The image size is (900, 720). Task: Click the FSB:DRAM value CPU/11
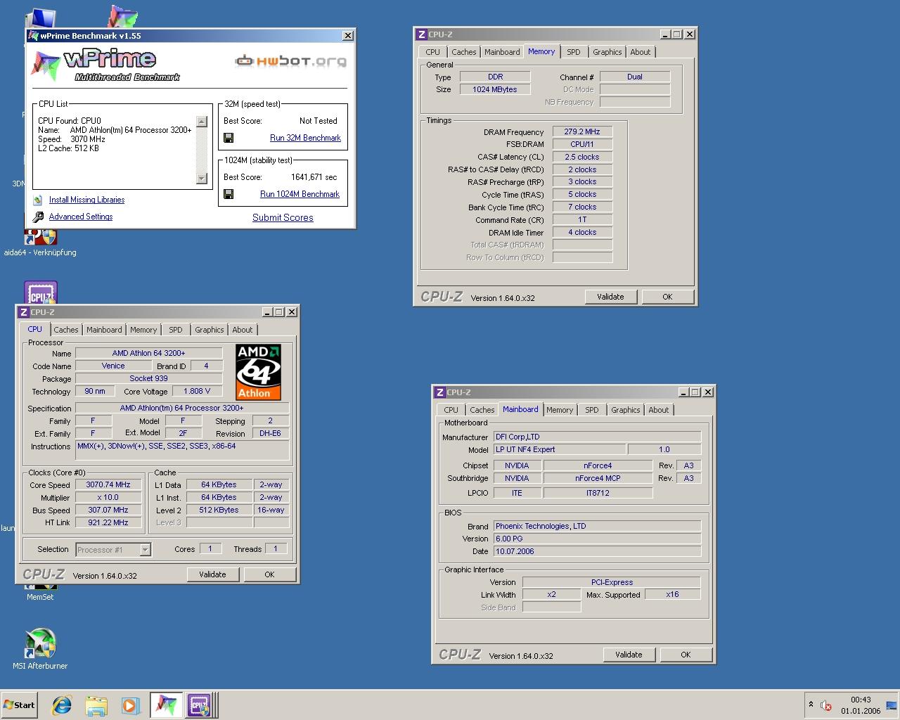[x=582, y=144]
